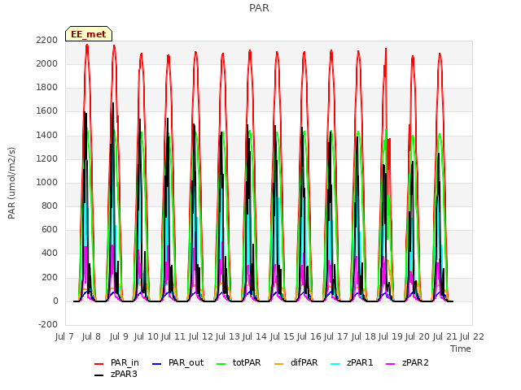Viewport: 521px width, 390px height.
Task: Toggle PAR_in series in legend
Action: (x=117, y=363)
